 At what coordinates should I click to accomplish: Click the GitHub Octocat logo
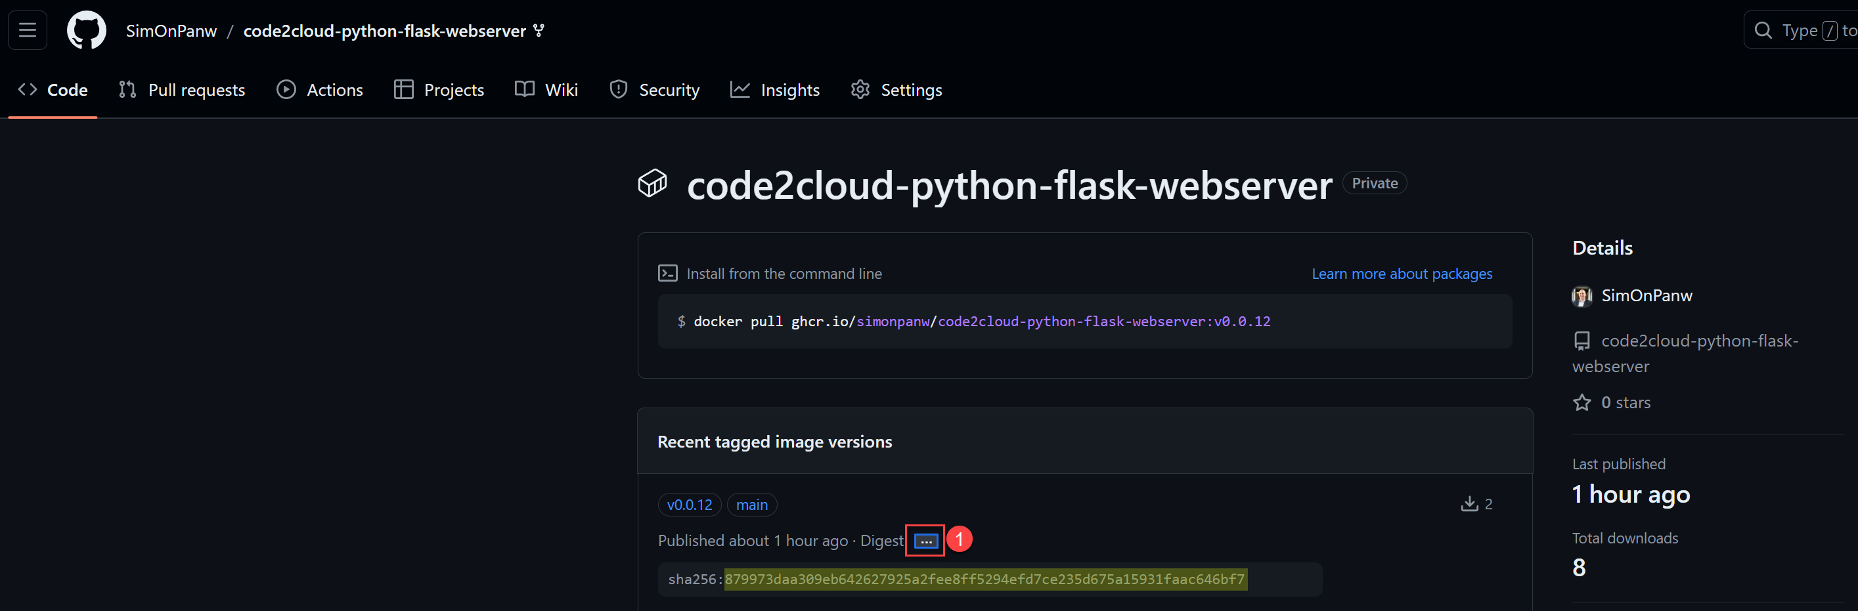[x=87, y=30]
